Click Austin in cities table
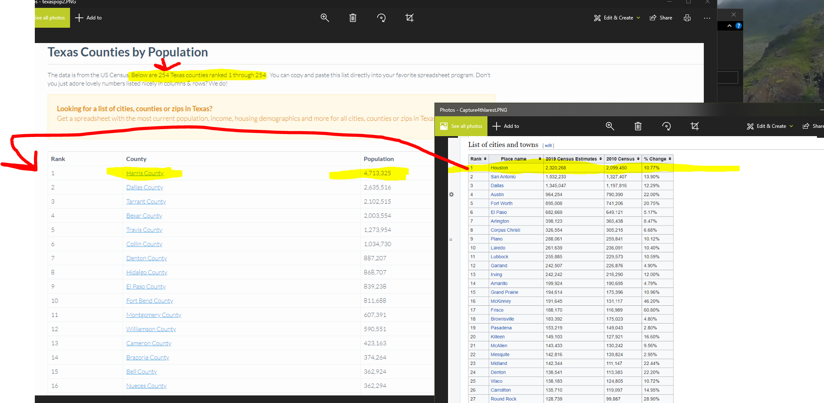The image size is (824, 403). tap(497, 194)
